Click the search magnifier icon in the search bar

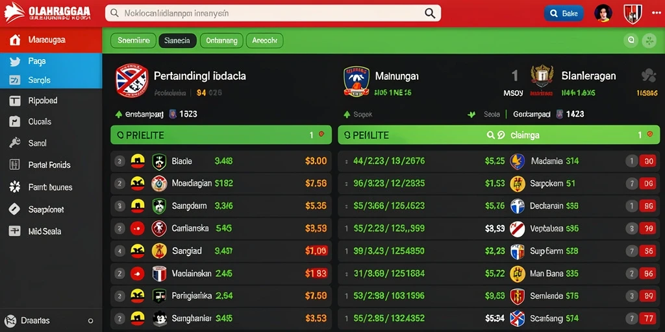430,13
